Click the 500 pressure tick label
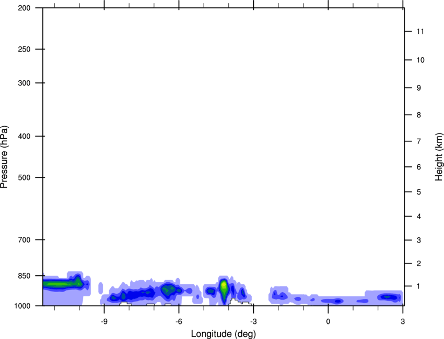 pyautogui.click(x=24, y=177)
